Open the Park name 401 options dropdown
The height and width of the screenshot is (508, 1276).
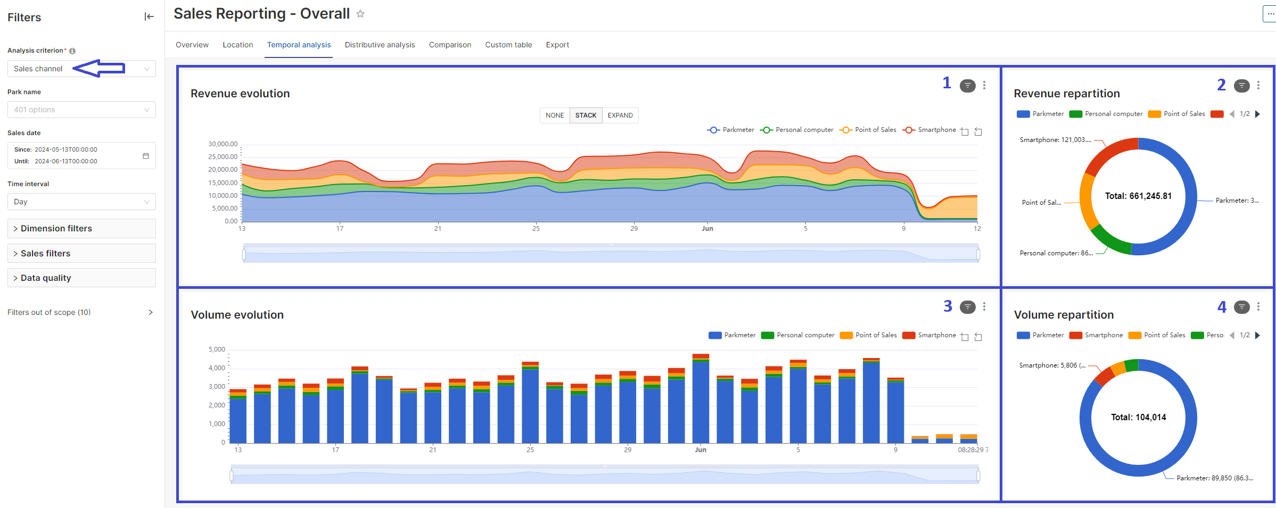81,110
